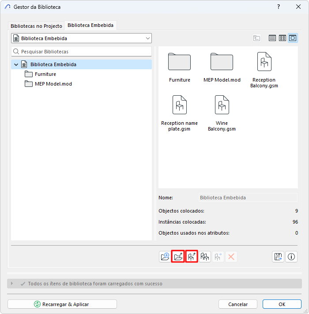Confirm with the OK button

coord(282,304)
